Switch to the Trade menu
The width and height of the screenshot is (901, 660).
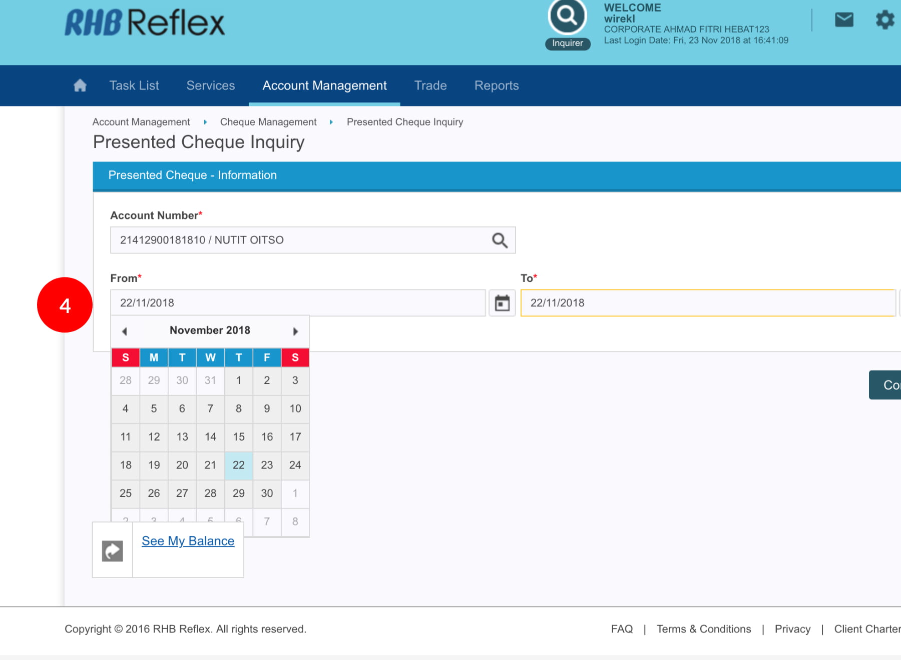[430, 85]
